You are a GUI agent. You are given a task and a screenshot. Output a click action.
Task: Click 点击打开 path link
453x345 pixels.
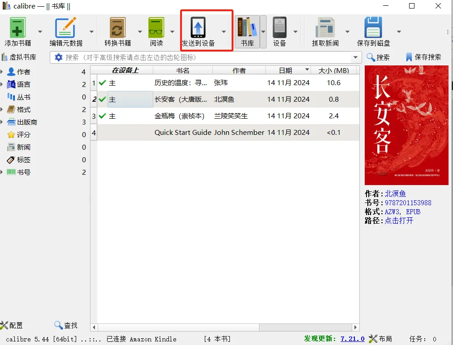(x=399, y=221)
